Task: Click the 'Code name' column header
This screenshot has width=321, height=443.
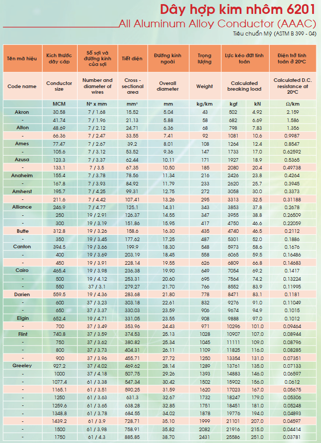Action: [x=22, y=86]
